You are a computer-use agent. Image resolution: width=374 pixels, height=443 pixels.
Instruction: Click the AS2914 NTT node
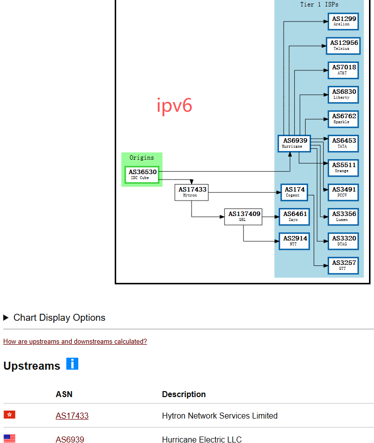pos(294,241)
